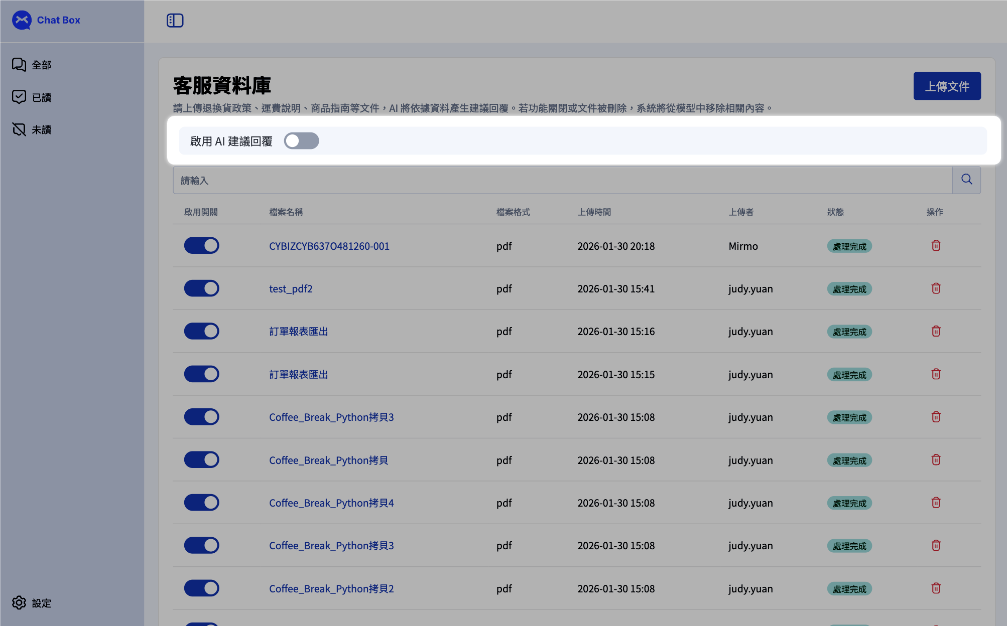Open the test_pdf2 file link
1007x626 pixels.
coord(291,289)
